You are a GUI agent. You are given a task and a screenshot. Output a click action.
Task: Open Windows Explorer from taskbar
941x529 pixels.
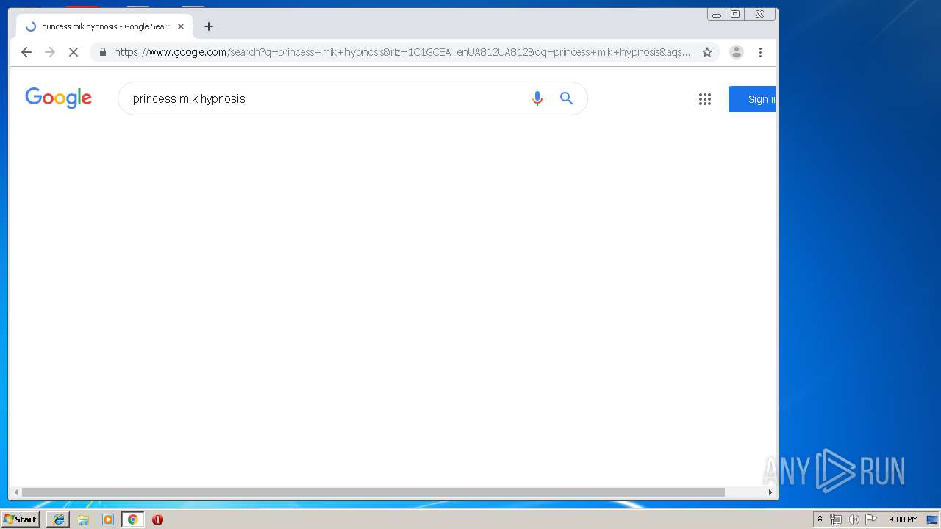[83, 519]
